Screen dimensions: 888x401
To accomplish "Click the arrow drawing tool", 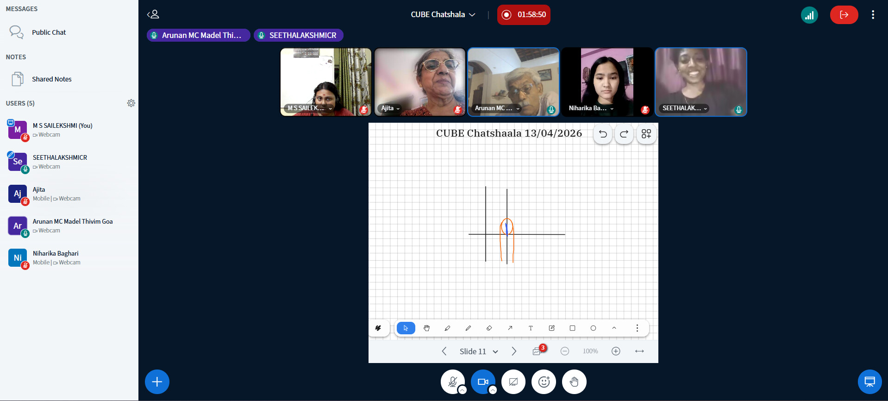I will pyautogui.click(x=510, y=328).
